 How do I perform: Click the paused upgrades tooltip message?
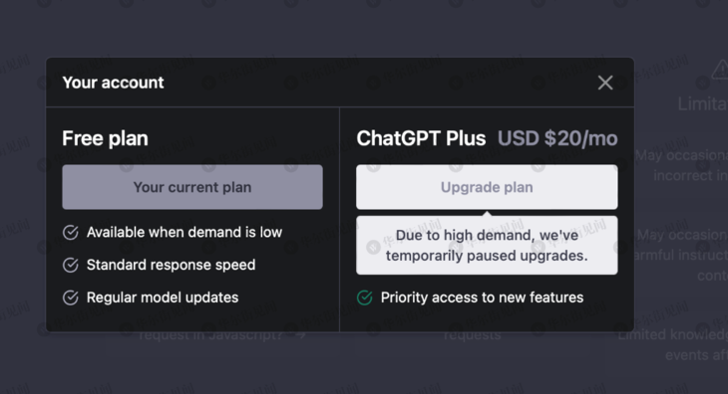point(487,246)
